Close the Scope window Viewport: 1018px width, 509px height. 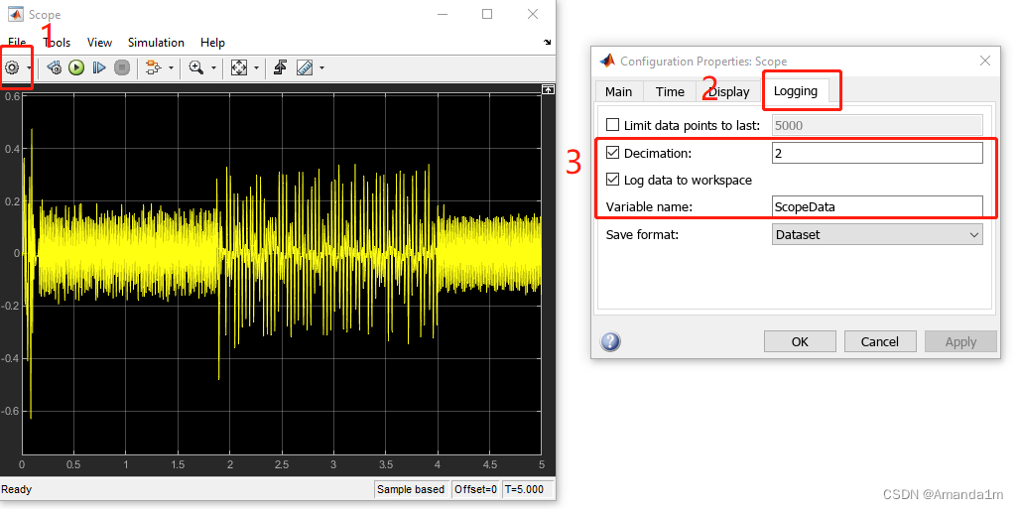pyautogui.click(x=533, y=14)
